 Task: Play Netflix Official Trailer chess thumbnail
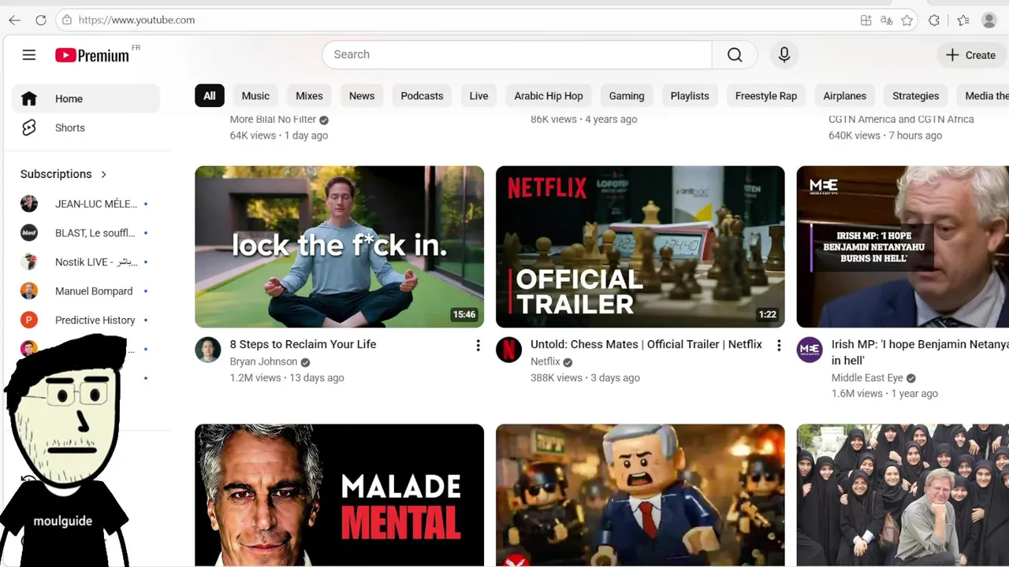pos(640,246)
